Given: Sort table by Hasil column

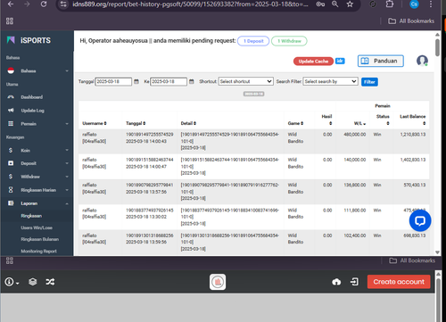Looking at the screenshot, I should (326, 120).
